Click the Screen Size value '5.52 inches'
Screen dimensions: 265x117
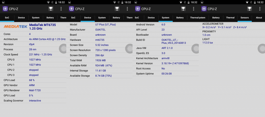[x=102, y=45]
